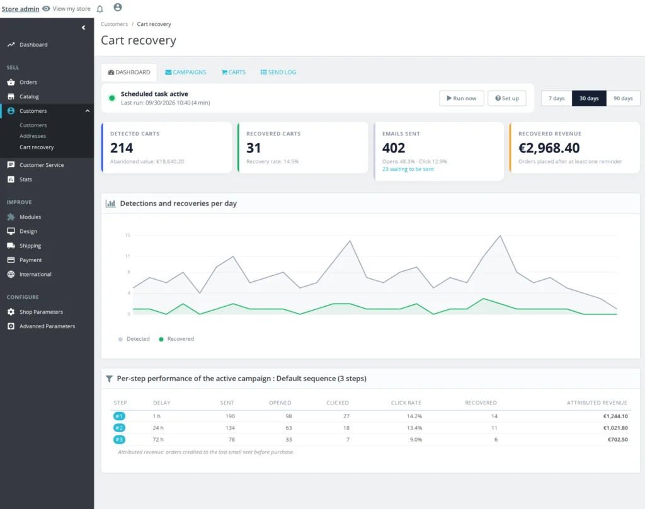Viewport: 645px width, 509px height.
Task: Select Cart recovery in the sidebar submenu
Action: point(37,147)
